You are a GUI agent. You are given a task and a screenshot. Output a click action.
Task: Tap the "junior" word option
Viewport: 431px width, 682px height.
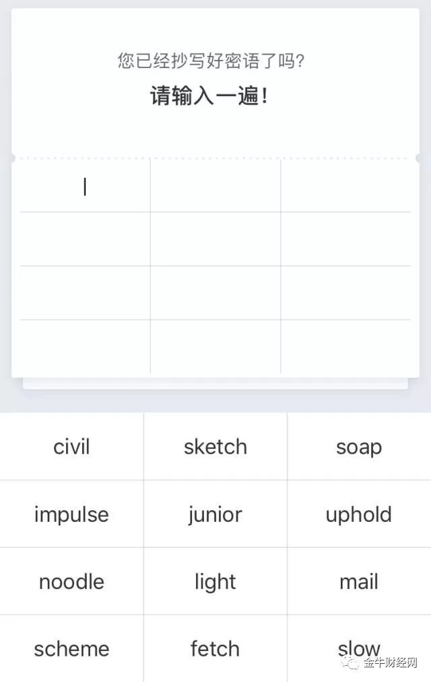tap(215, 514)
